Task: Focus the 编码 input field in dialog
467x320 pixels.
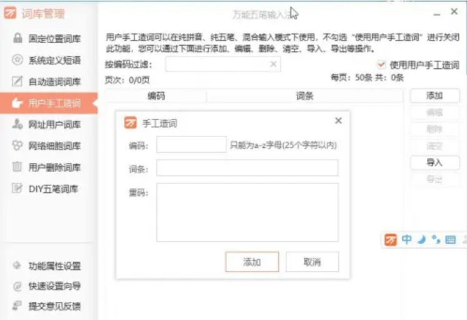Action: coord(191,144)
